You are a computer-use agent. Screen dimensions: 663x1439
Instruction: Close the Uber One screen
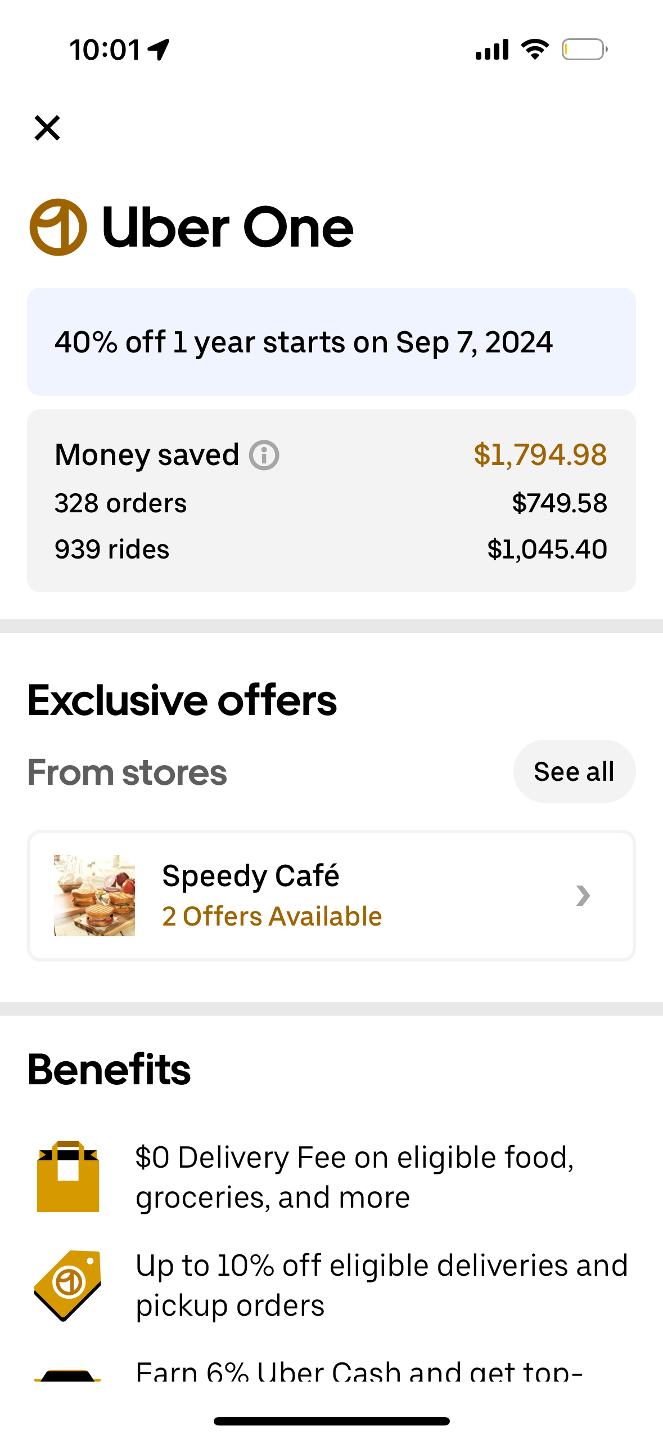tap(47, 128)
